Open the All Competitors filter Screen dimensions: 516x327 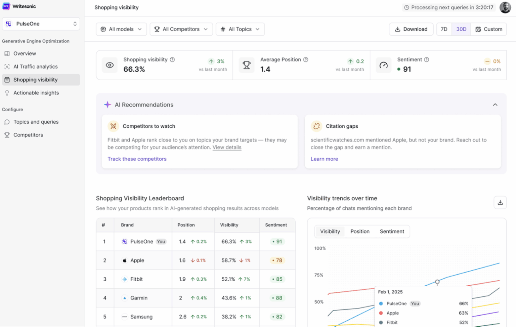click(x=181, y=29)
